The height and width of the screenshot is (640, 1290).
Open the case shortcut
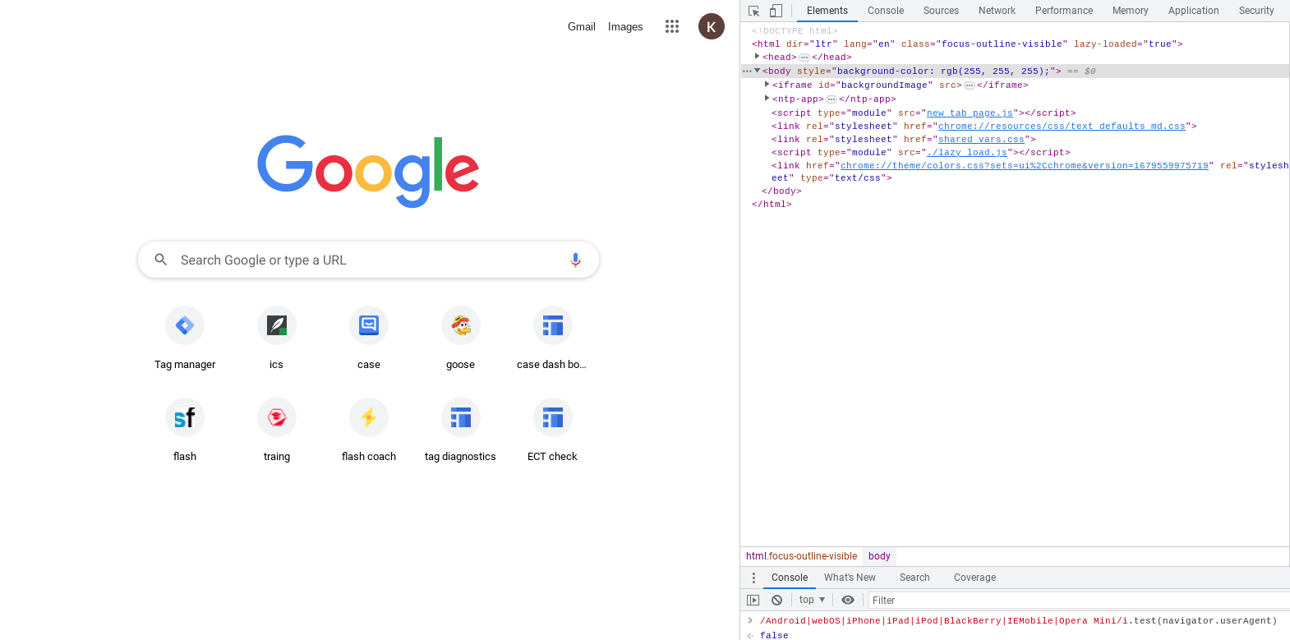tap(369, 338)
